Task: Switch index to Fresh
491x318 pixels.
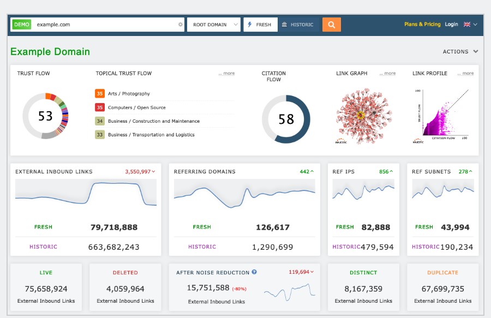Action: (260, 25)
